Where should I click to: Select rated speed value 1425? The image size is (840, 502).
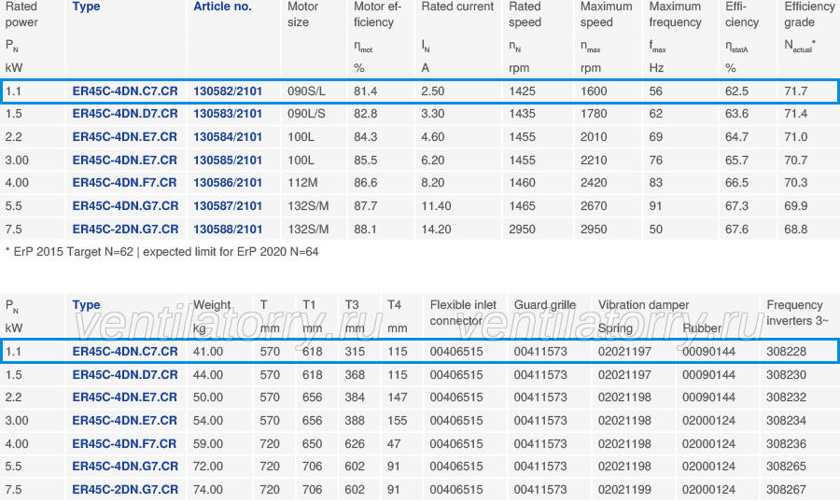click(523, 91)
